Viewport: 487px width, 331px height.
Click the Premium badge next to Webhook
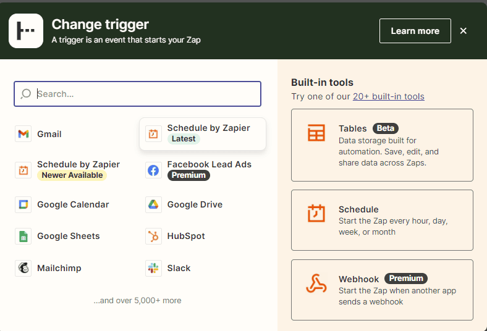coord(406,279)
